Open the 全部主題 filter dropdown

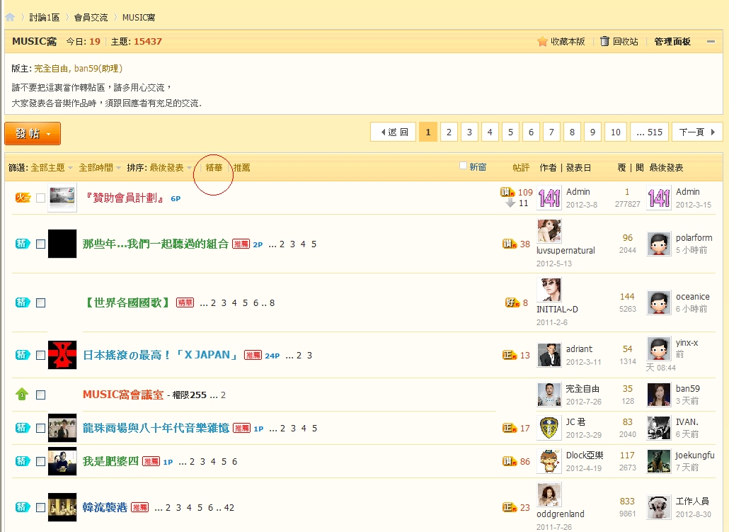pos(51,168)
